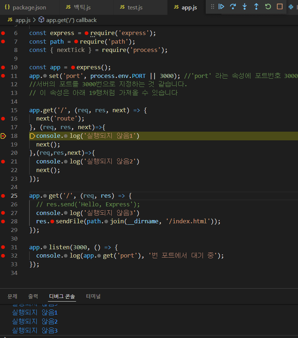Toggle breakpoint on line 10
This screenshot has width=298, height=338.
[x=3, y=67]
